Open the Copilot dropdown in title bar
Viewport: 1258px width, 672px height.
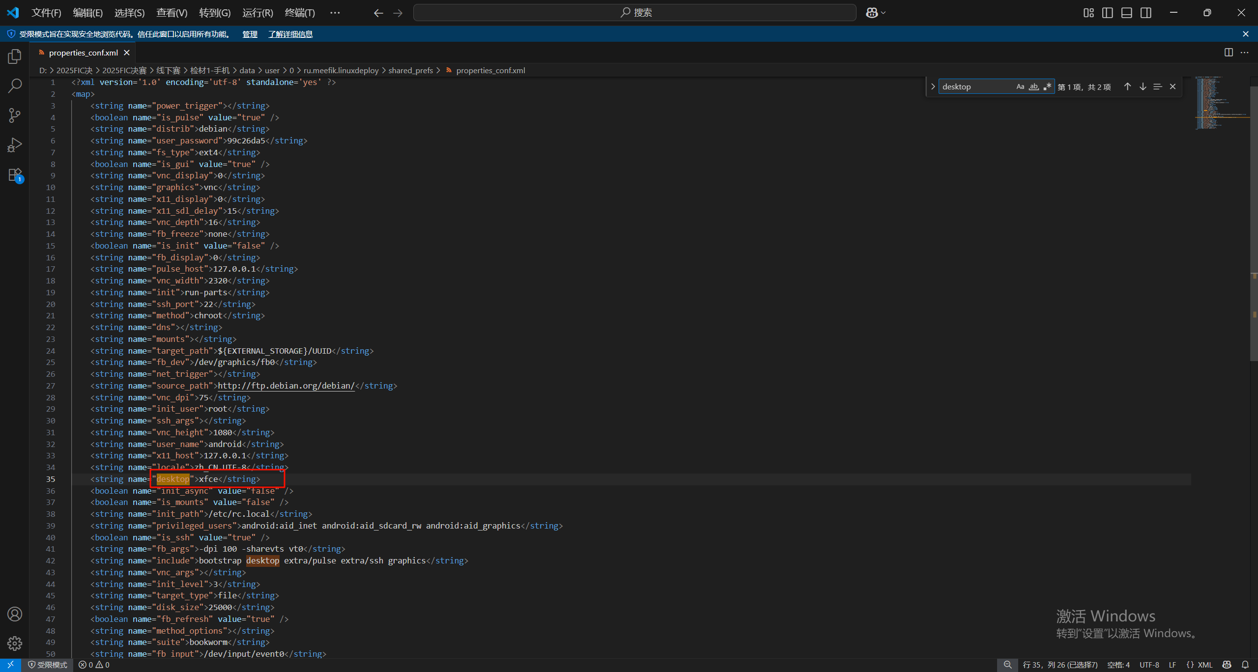(883, 13)
